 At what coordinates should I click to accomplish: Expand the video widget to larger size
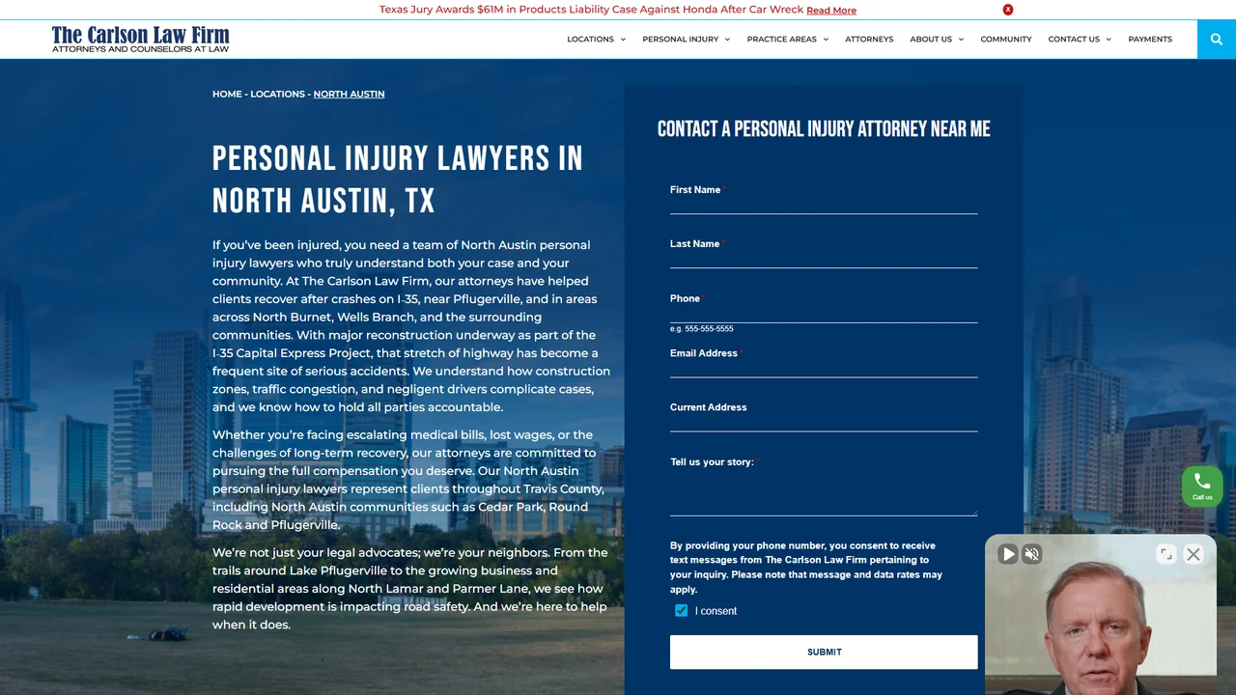[x=1166, y=554]
